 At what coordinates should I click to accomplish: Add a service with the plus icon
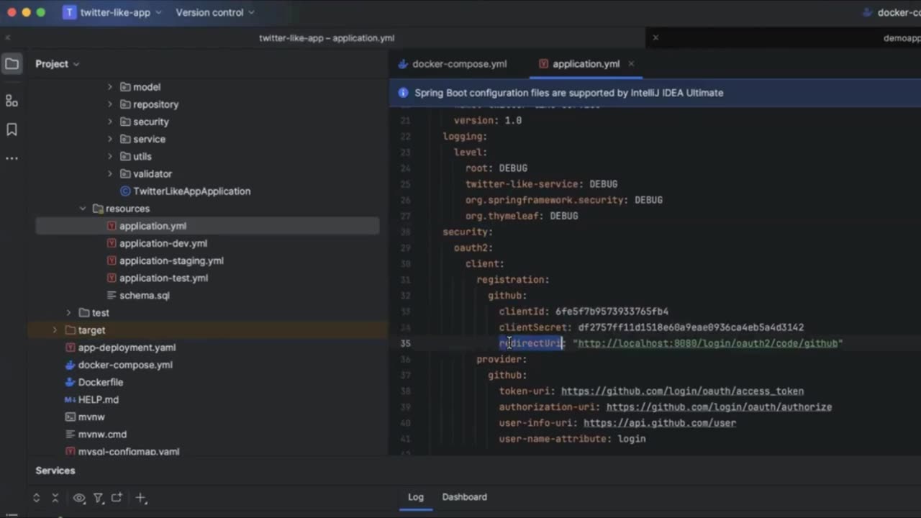tap(141, 498)
